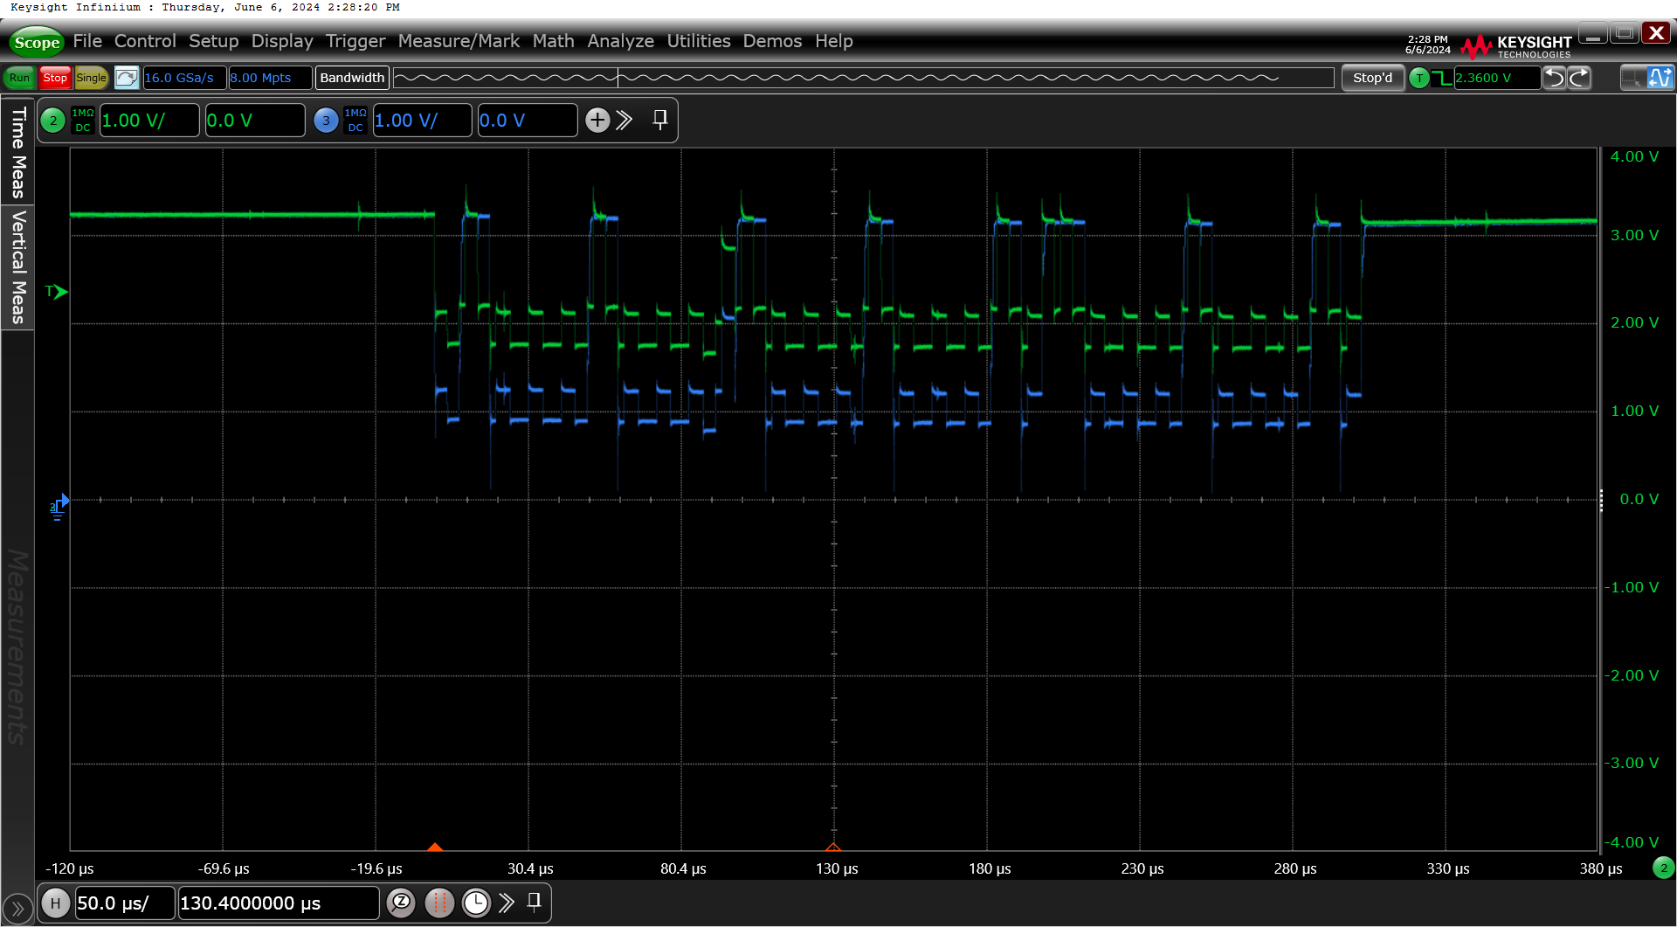Click the green trigger T indicator icon
The width and height of the screenshot is (1677, 927).
(x=1419, y=78)
